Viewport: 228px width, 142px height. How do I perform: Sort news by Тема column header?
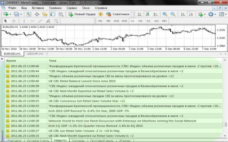click(135, 61)
